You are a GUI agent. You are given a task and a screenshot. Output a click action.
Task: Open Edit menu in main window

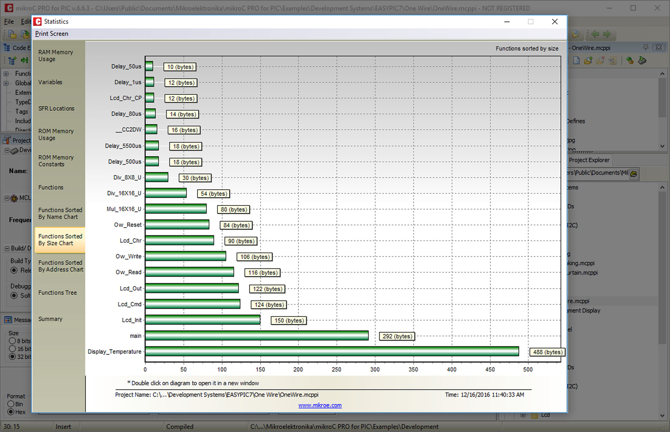tap(26, 21)
